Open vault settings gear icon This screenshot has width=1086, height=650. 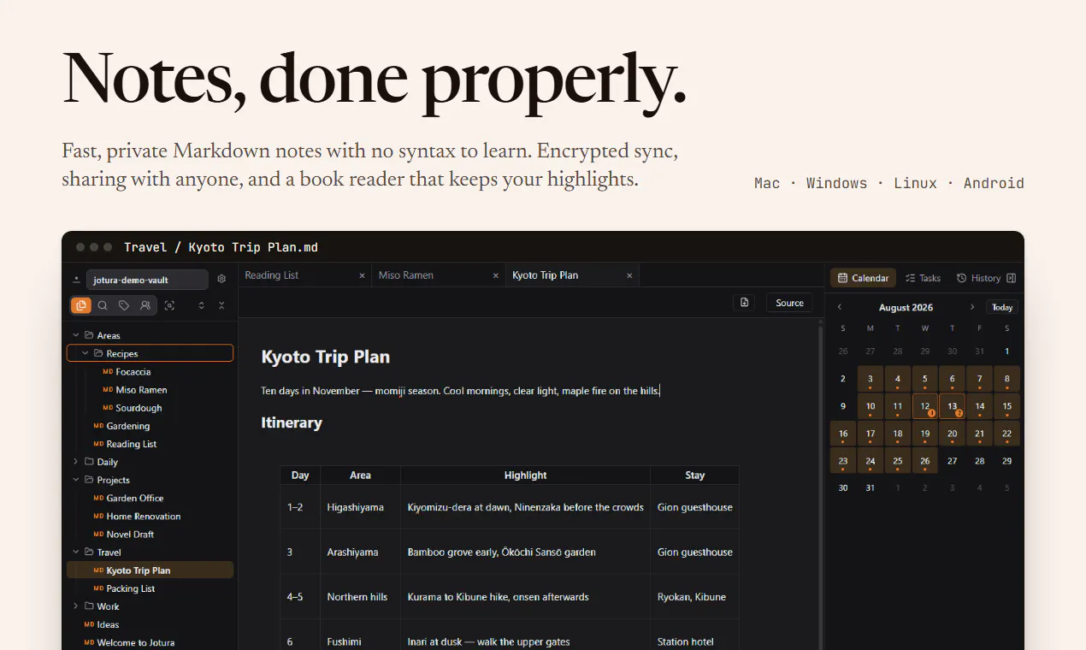click(x=221, y=279)
